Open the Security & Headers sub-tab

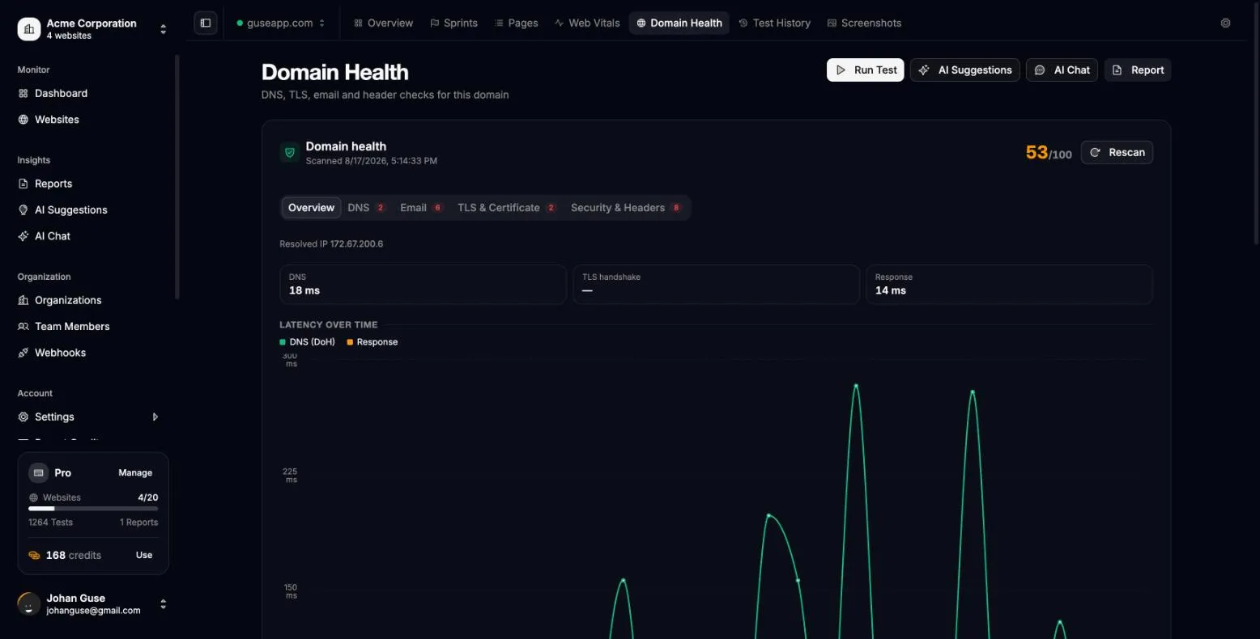click(x=627, y=208)
